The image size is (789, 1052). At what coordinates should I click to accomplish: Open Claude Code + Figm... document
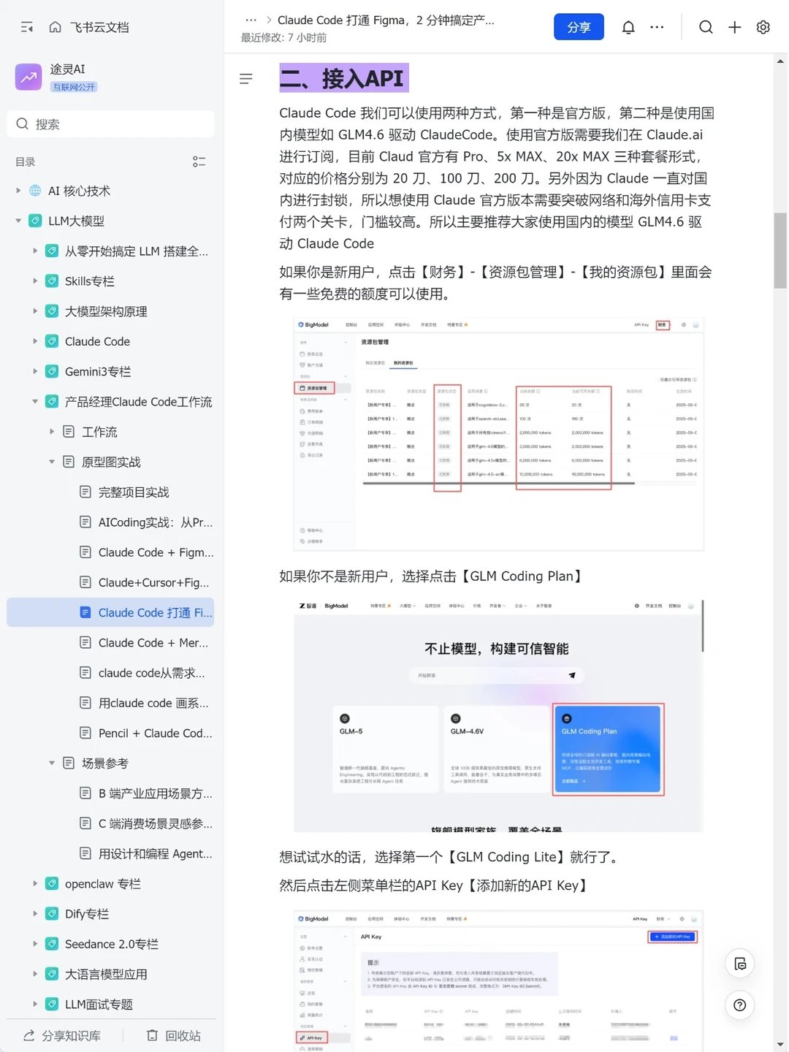[x=110, y=552]
